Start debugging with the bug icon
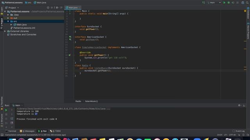This screenshot has height=140, width=250. pyautogui.click(x=229, y=3)
